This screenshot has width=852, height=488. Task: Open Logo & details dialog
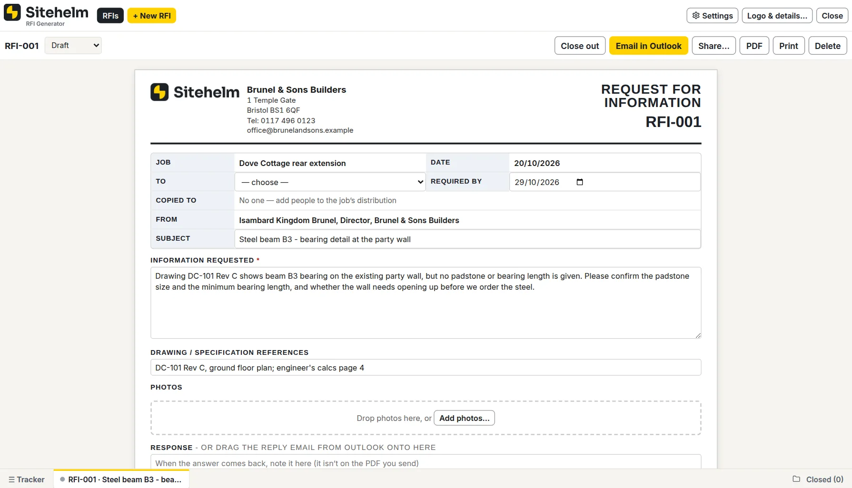(x=777, y=16)
